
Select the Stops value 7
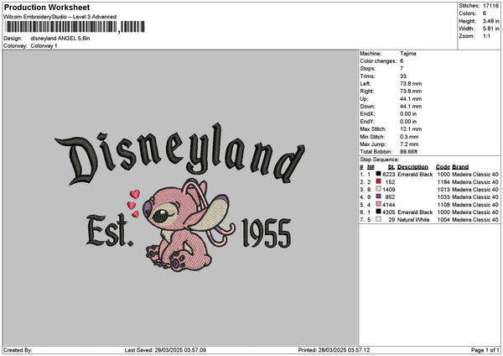pos(402,69)
